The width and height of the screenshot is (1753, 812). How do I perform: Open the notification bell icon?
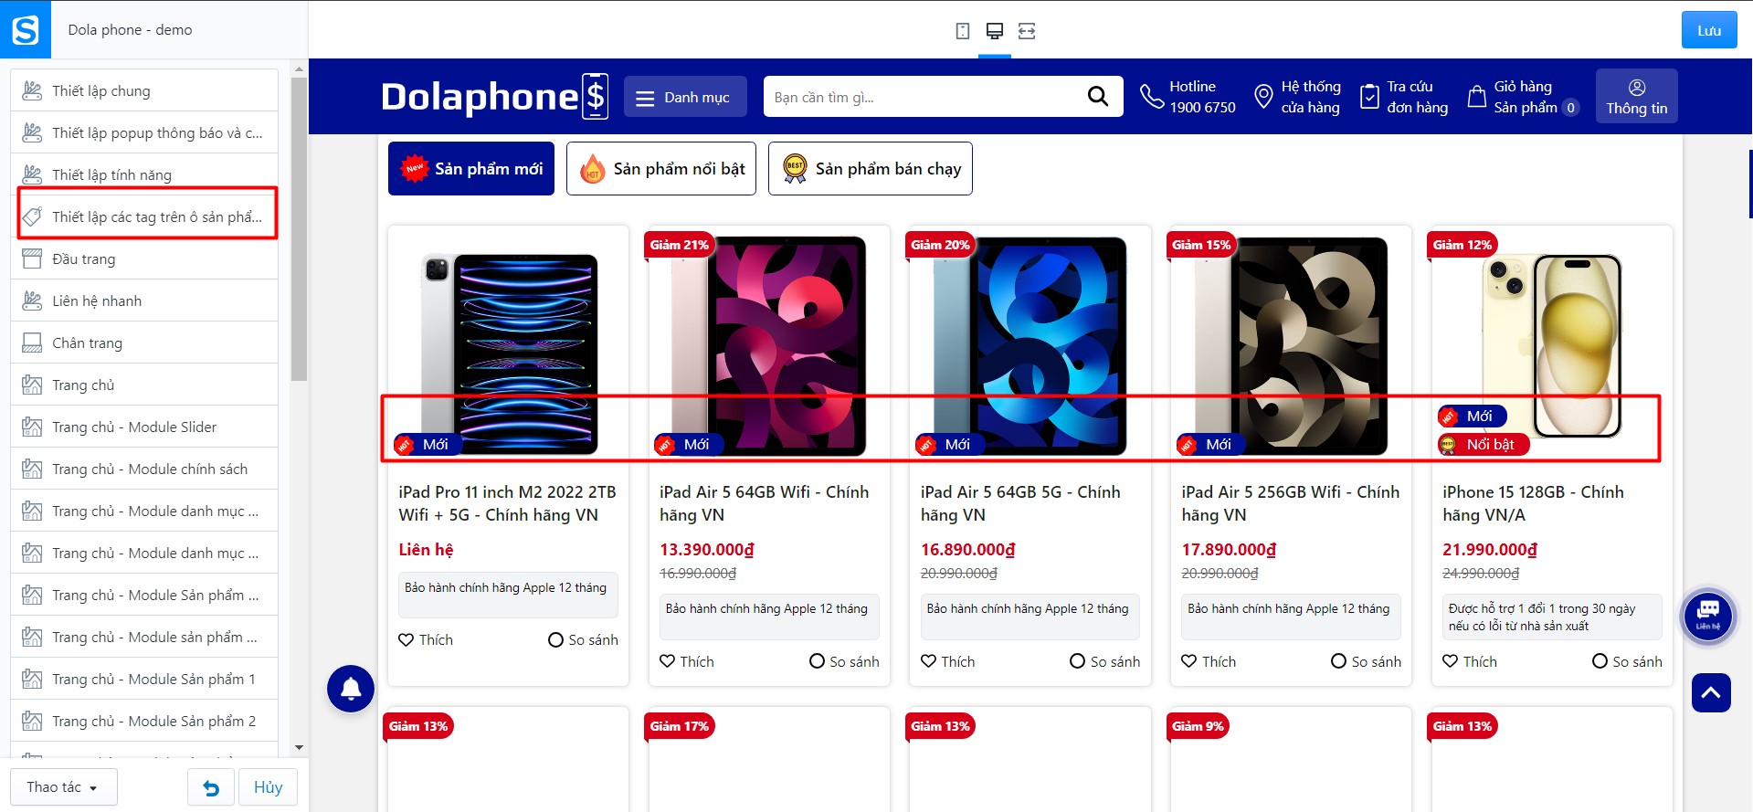(351, 689)
